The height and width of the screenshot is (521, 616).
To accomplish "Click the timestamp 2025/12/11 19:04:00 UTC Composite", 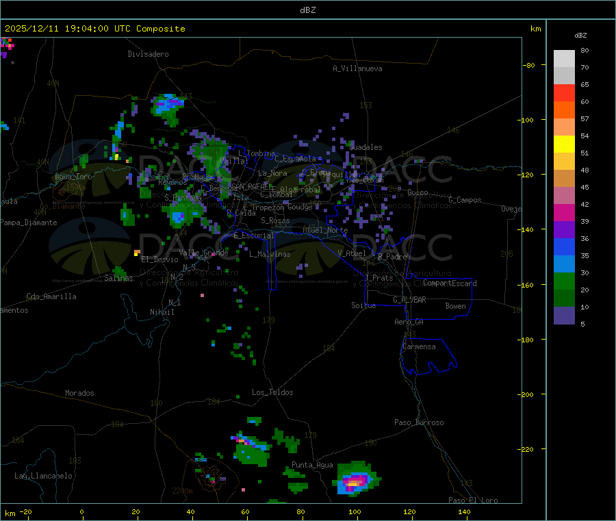I will 94,29.
